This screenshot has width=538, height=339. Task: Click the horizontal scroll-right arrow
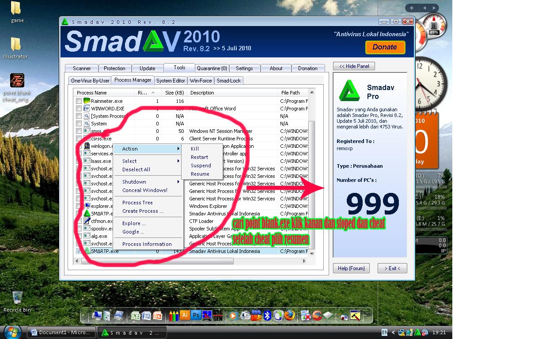click(305, 261)
